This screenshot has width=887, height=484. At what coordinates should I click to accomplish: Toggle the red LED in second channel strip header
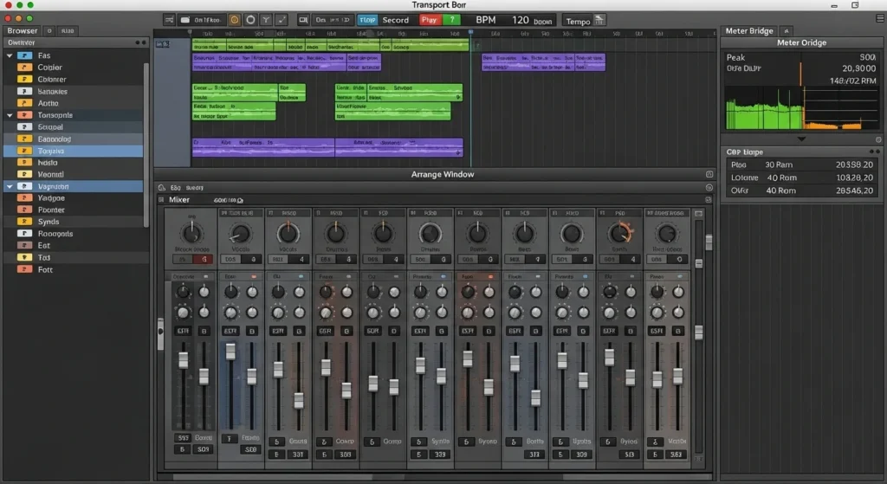click(253, 276)
